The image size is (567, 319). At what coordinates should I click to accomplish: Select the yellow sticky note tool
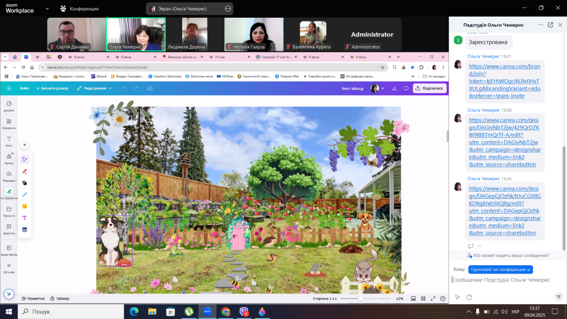coord(24,206)
